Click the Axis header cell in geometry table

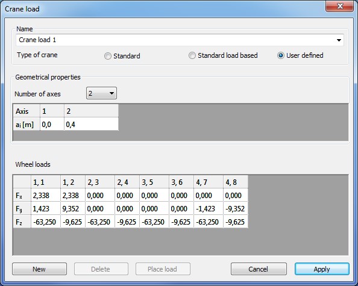point(27,111)
